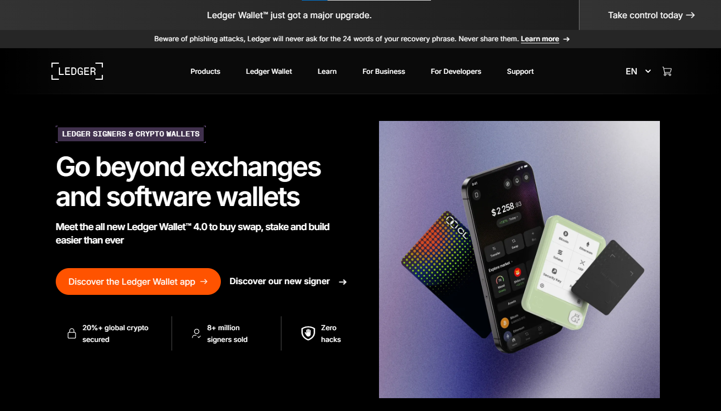This screenshot has width=721, height=411.
Task: Go to the Support page
Action: pos(521,71)
